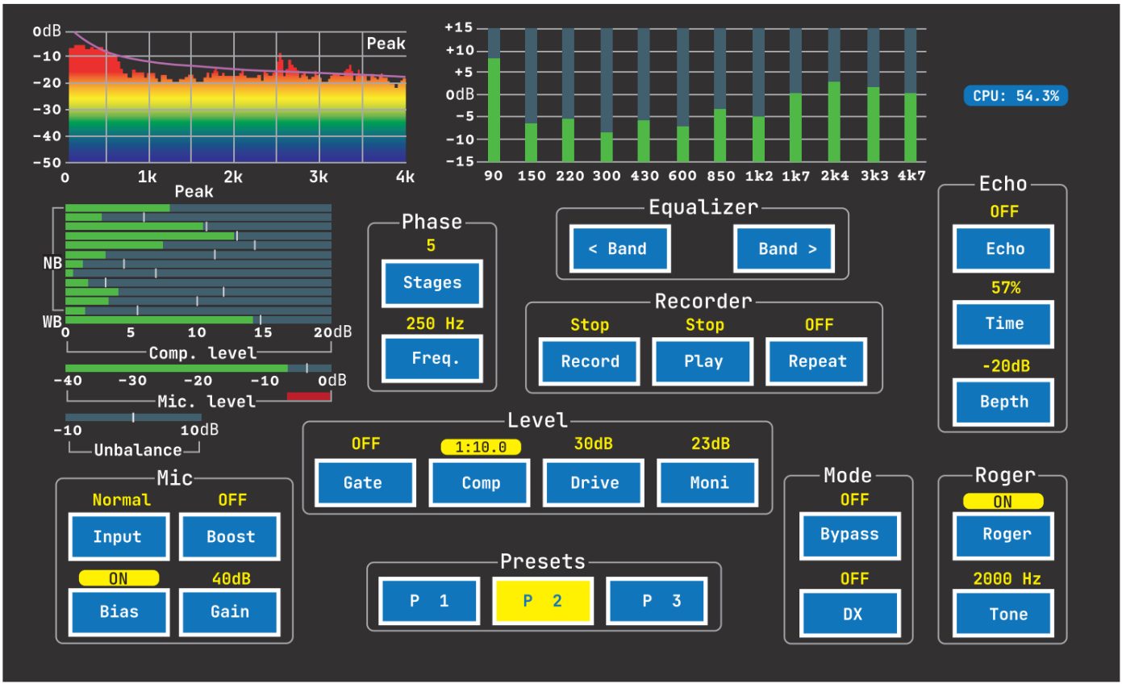Click the Unbalance meter bar
Screen dimensions: 1122x684
(133, 417)
